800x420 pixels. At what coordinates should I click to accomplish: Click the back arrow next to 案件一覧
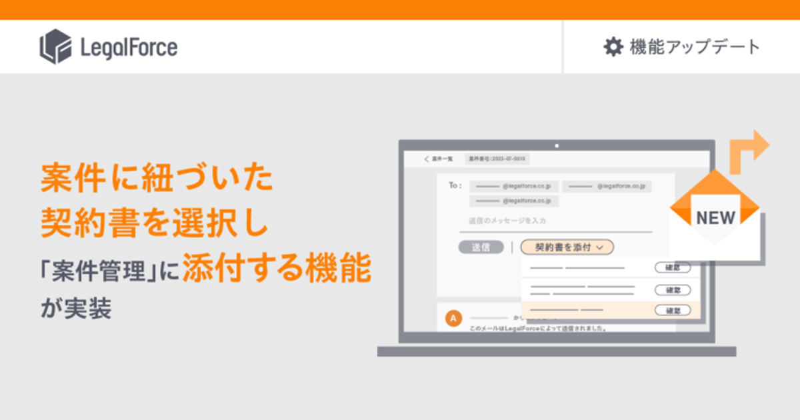click(427, 159)
